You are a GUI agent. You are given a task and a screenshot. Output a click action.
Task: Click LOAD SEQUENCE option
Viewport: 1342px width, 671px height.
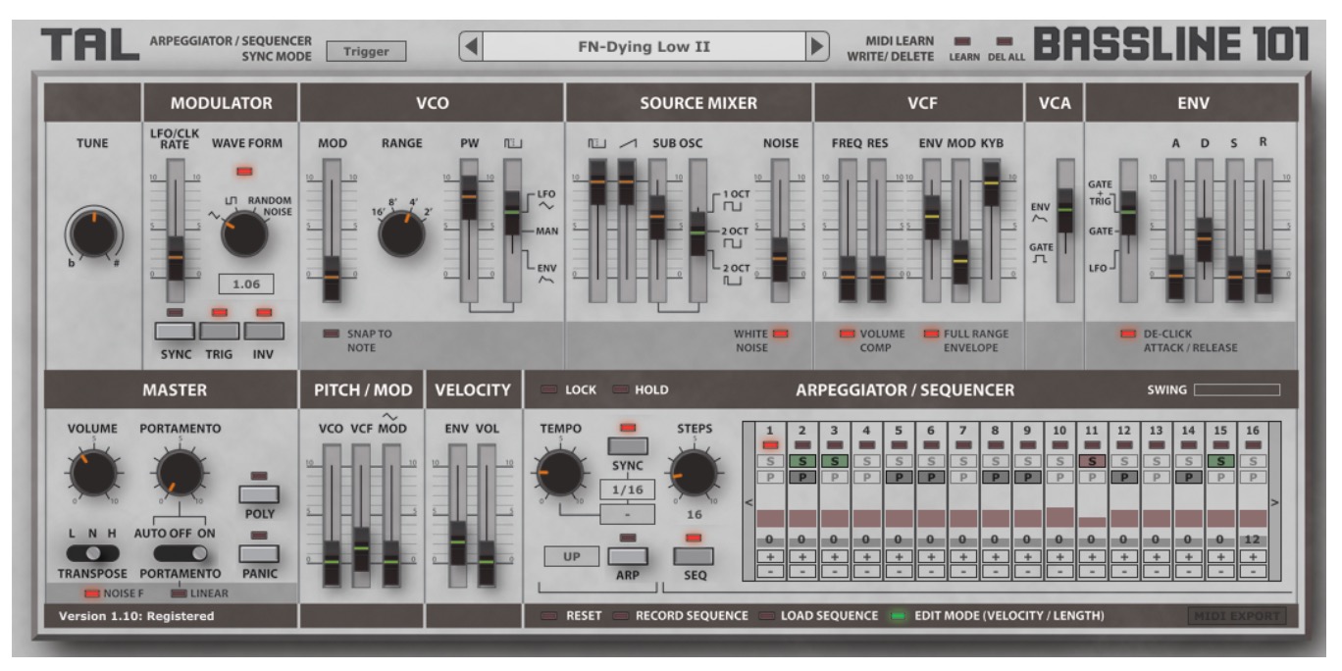click(x=769, y=615)
